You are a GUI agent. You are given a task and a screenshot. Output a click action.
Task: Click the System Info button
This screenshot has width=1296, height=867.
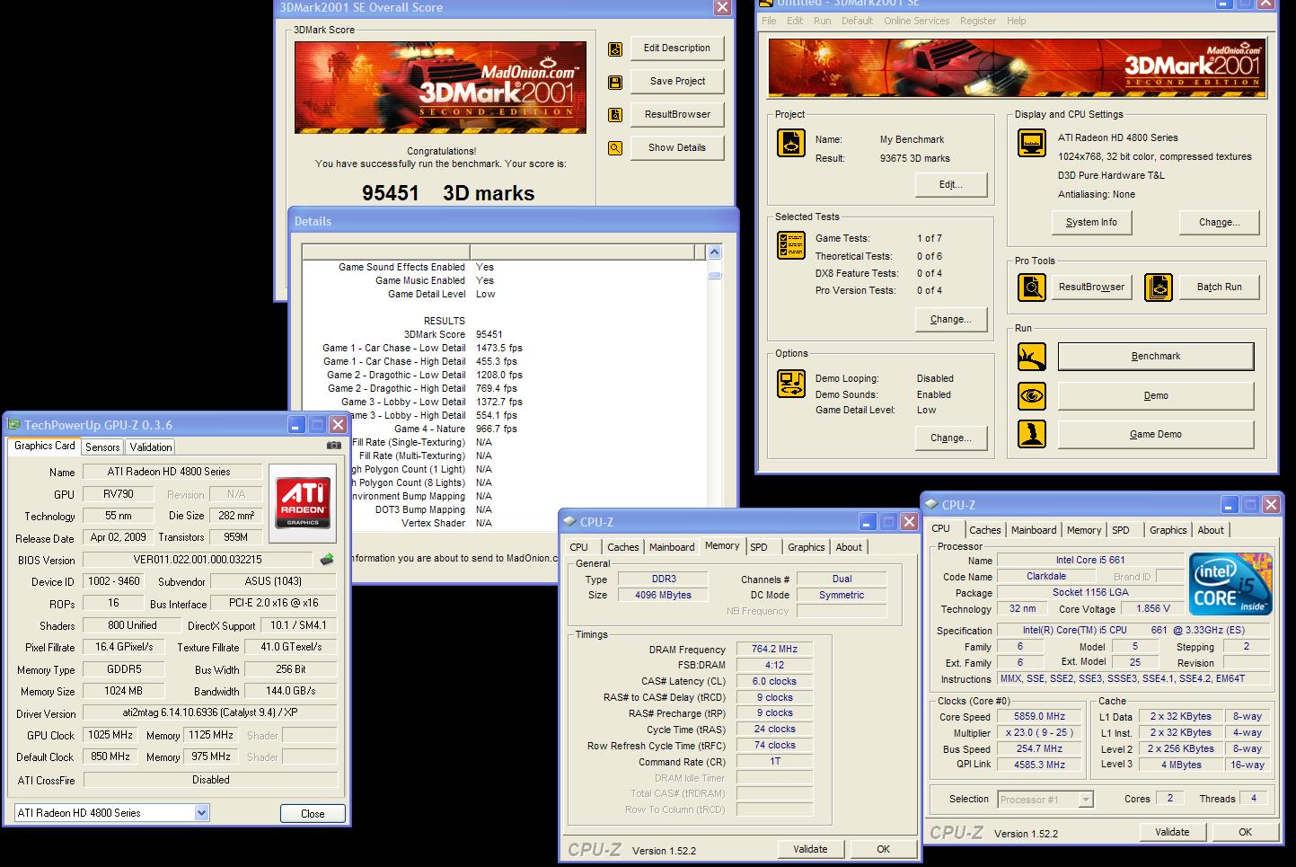[x=1091, y=223]
